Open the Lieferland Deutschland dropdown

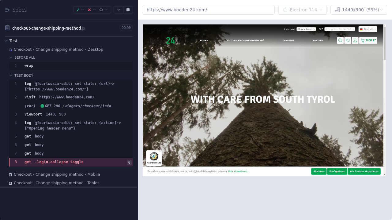(x=306, y=29)
